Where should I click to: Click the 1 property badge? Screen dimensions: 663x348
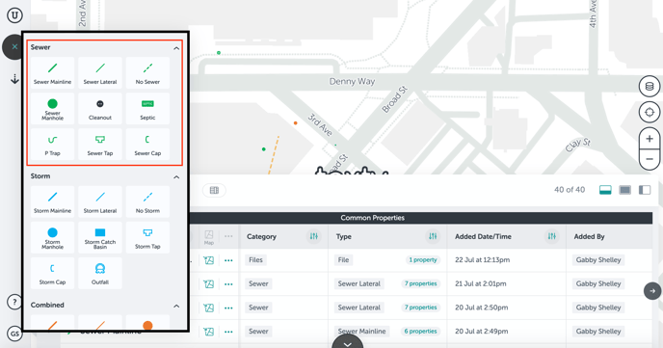[422, 260]
